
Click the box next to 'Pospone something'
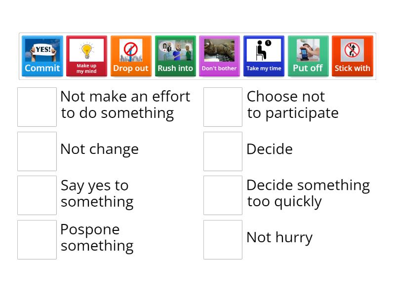click(x=37, y=239)
